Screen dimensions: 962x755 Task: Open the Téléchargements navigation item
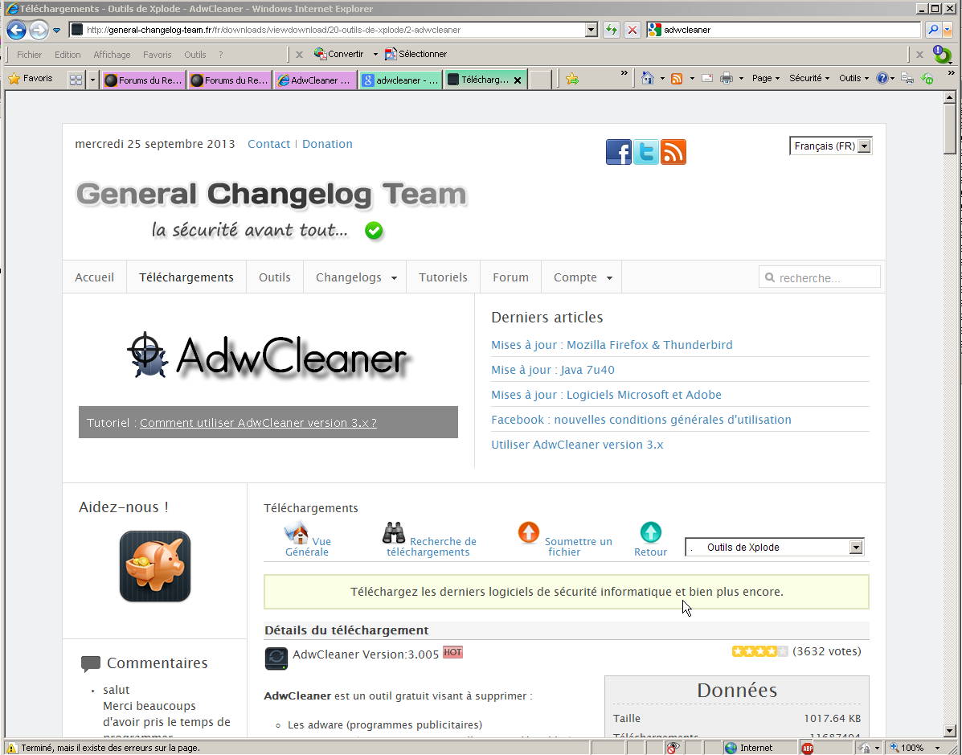tap(186, 277)
